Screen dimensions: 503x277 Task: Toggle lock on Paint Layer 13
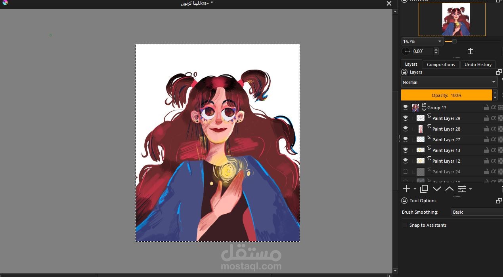coord(486,150)
